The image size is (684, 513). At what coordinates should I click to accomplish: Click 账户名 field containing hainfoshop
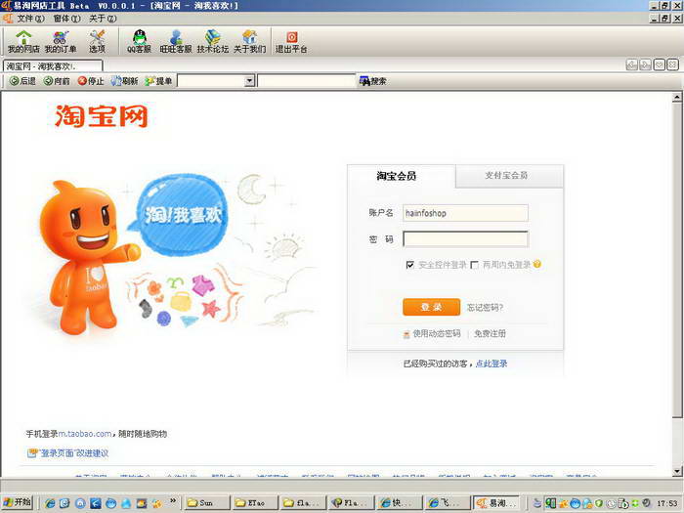tap(465, 213)
